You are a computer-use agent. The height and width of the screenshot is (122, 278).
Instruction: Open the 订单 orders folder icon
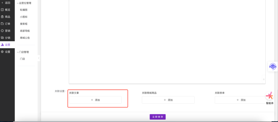2,24
